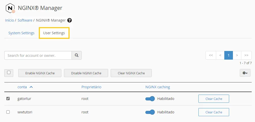
Task: Click Enable NGINX Cache button
Action: (40, 73)
